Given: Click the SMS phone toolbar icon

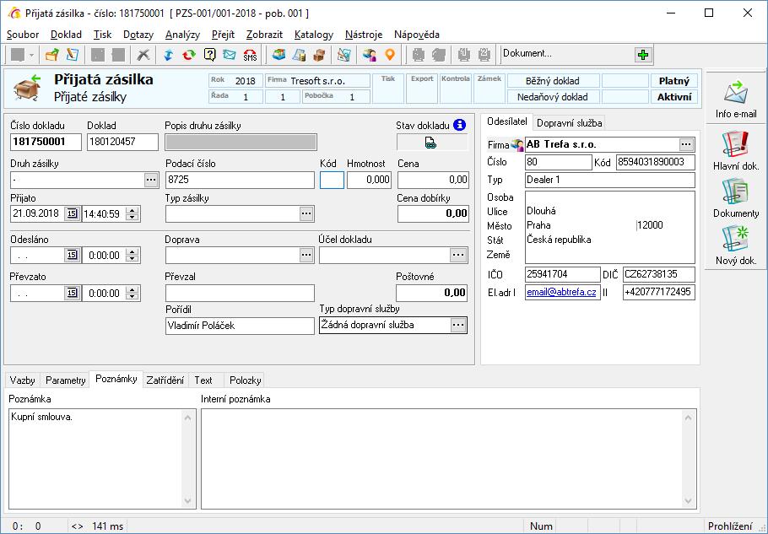Looking at the screenshot, I should (x=250, y=54).
